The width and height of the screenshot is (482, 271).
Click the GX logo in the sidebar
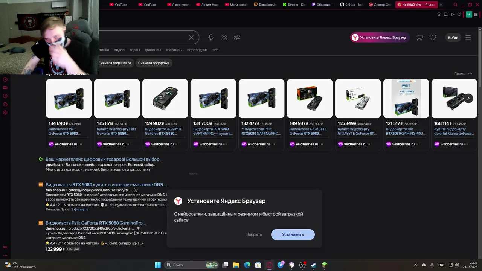[x=5, y=247]
